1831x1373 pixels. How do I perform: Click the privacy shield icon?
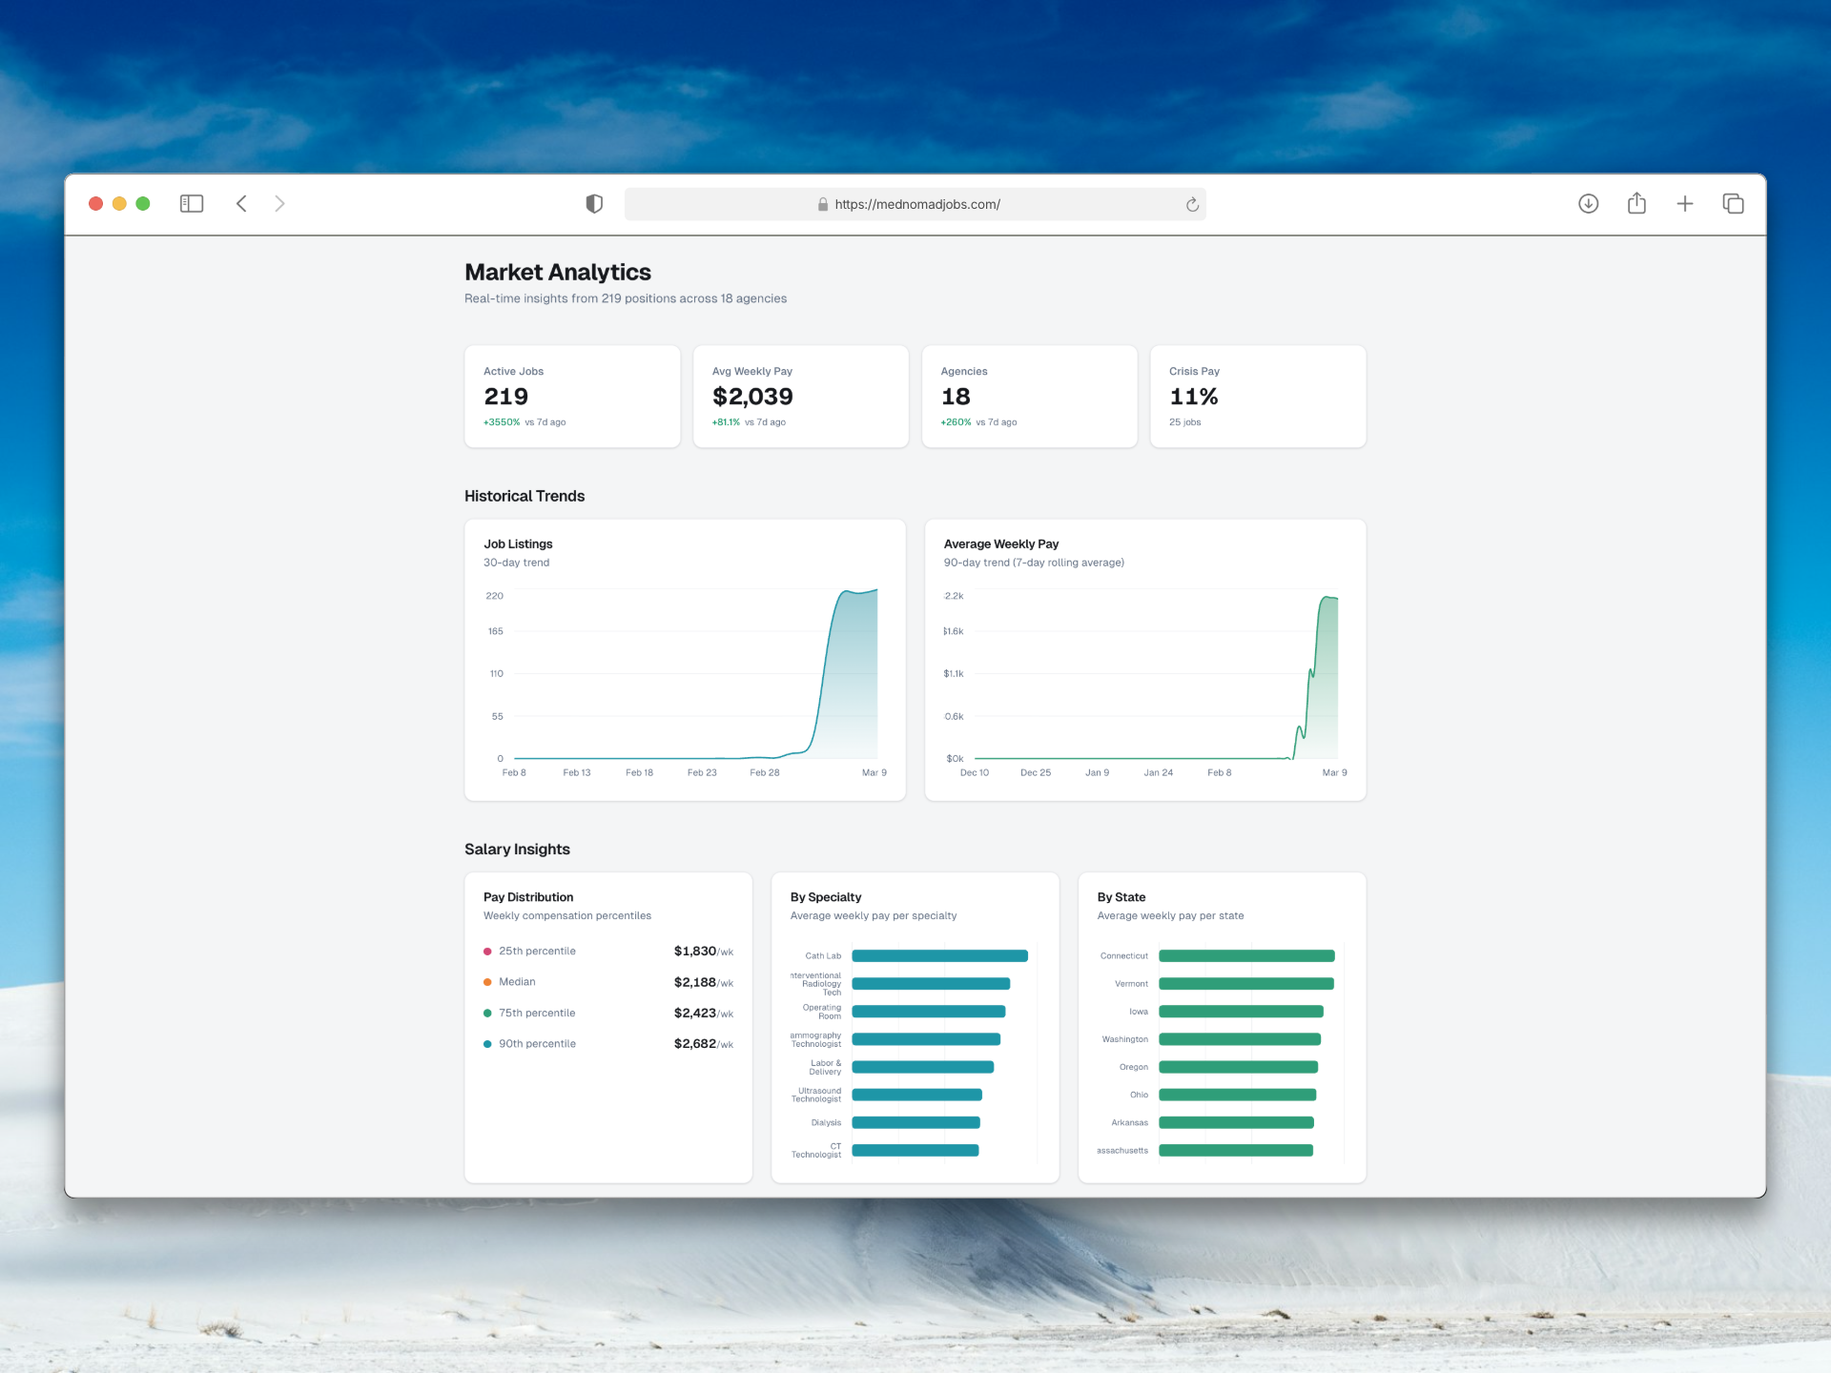594,203
